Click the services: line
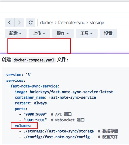The width and height of the screenshot is (129, 145). (16, 81)
